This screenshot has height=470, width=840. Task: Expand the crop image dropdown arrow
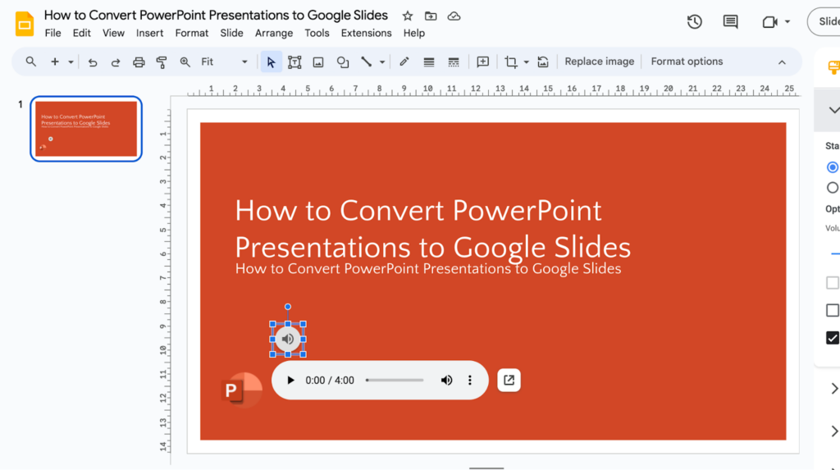pos(526,62)
